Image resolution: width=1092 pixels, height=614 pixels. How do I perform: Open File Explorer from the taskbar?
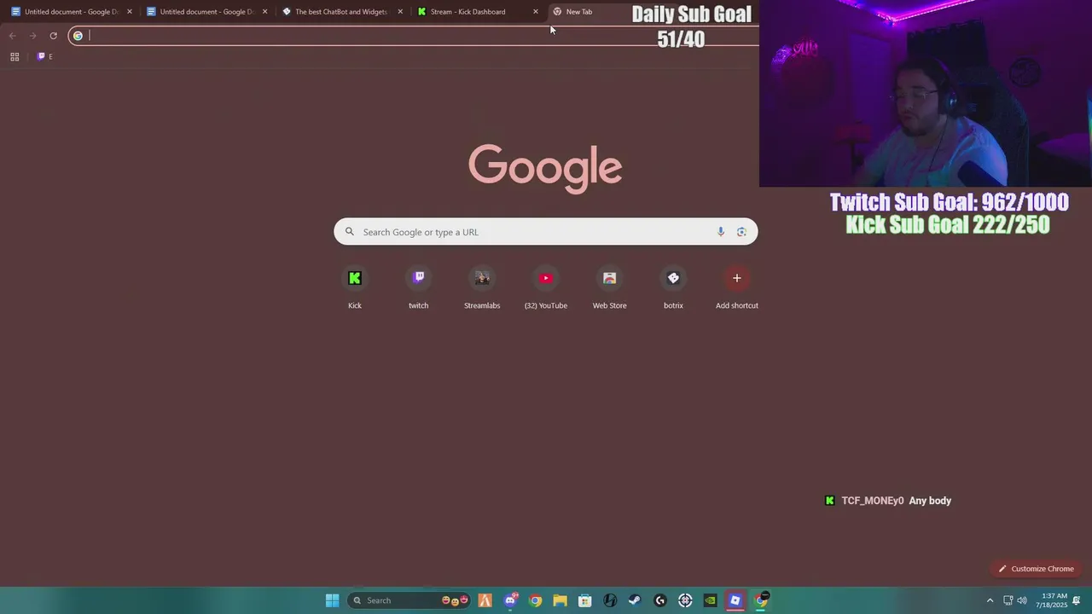point(560,600)
